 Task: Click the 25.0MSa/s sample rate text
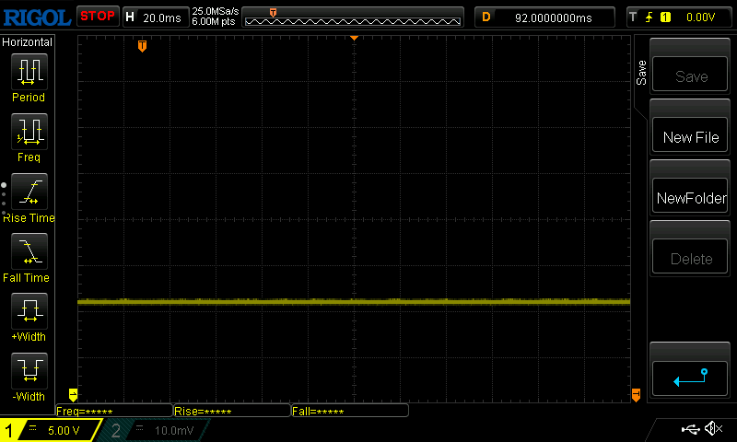pyautogui.click(x=216, y=11)
